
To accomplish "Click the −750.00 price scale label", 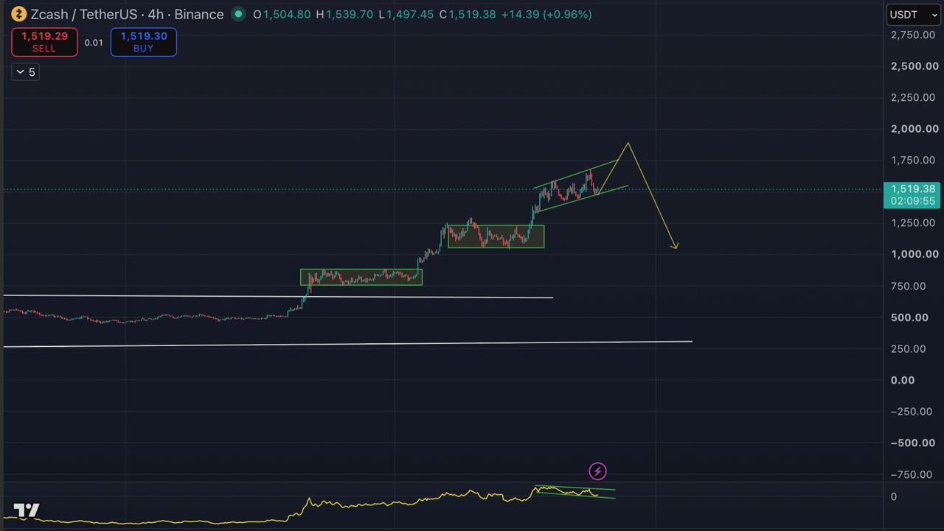I will pos(912,474).
